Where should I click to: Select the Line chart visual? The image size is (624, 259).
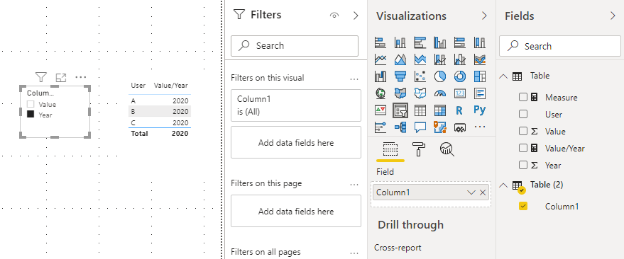381,59
